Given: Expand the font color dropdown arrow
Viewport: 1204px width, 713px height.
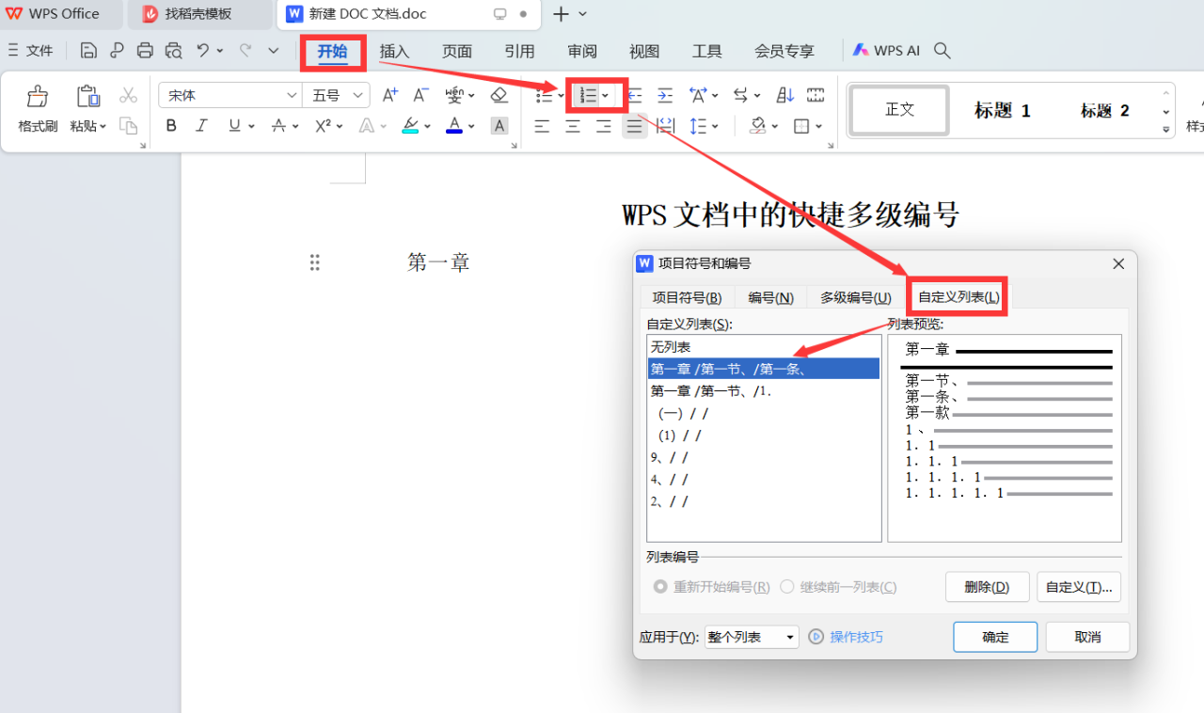Looking at the screenshot, I should (471, 126).
